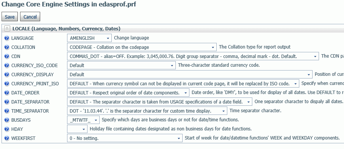Show help for WEEKFIRST setting
Viewport: 344px width, 149px height.
(x=6, y=138)
